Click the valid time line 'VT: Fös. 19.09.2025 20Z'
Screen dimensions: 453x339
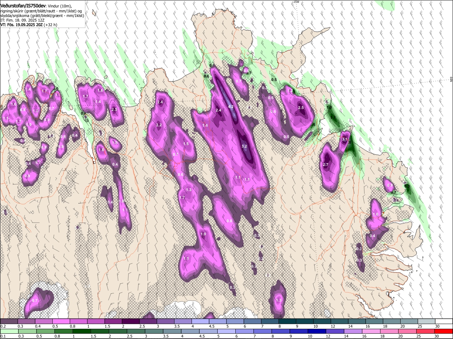[22, 25]
